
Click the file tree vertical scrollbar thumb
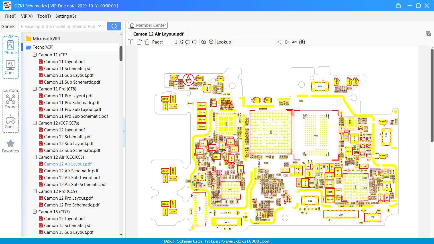point(121,53)
